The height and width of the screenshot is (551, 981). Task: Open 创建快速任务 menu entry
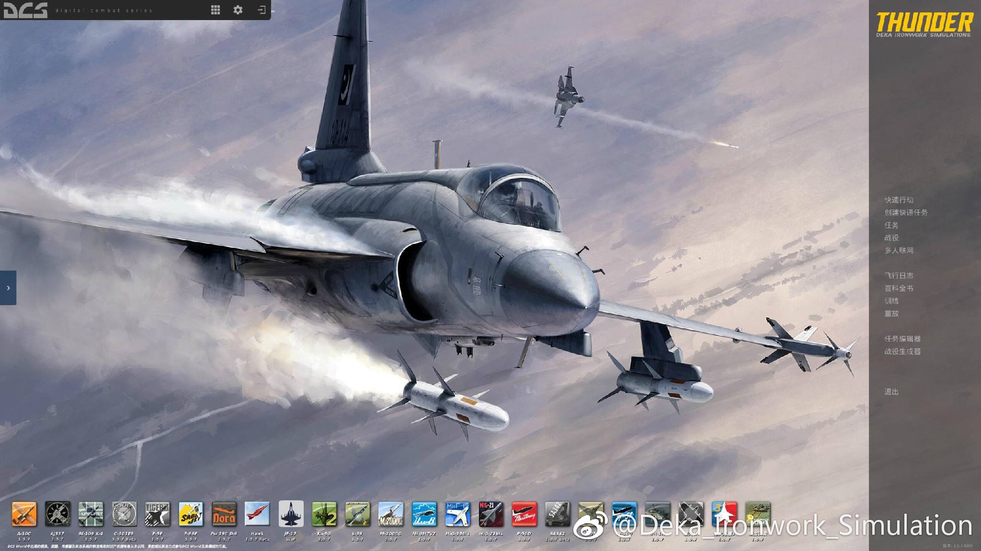[906, 212]
